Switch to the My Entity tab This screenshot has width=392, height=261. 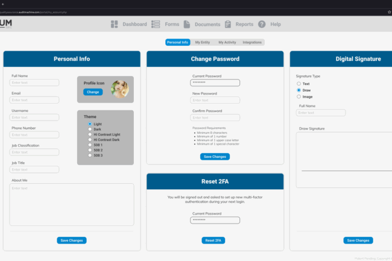(x=202, y=42)
